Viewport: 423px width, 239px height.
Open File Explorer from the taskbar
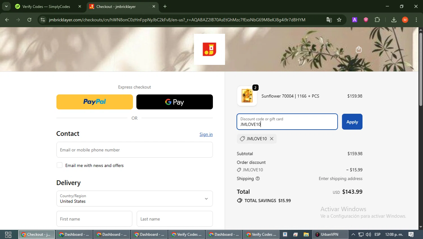tap(306, 234)
